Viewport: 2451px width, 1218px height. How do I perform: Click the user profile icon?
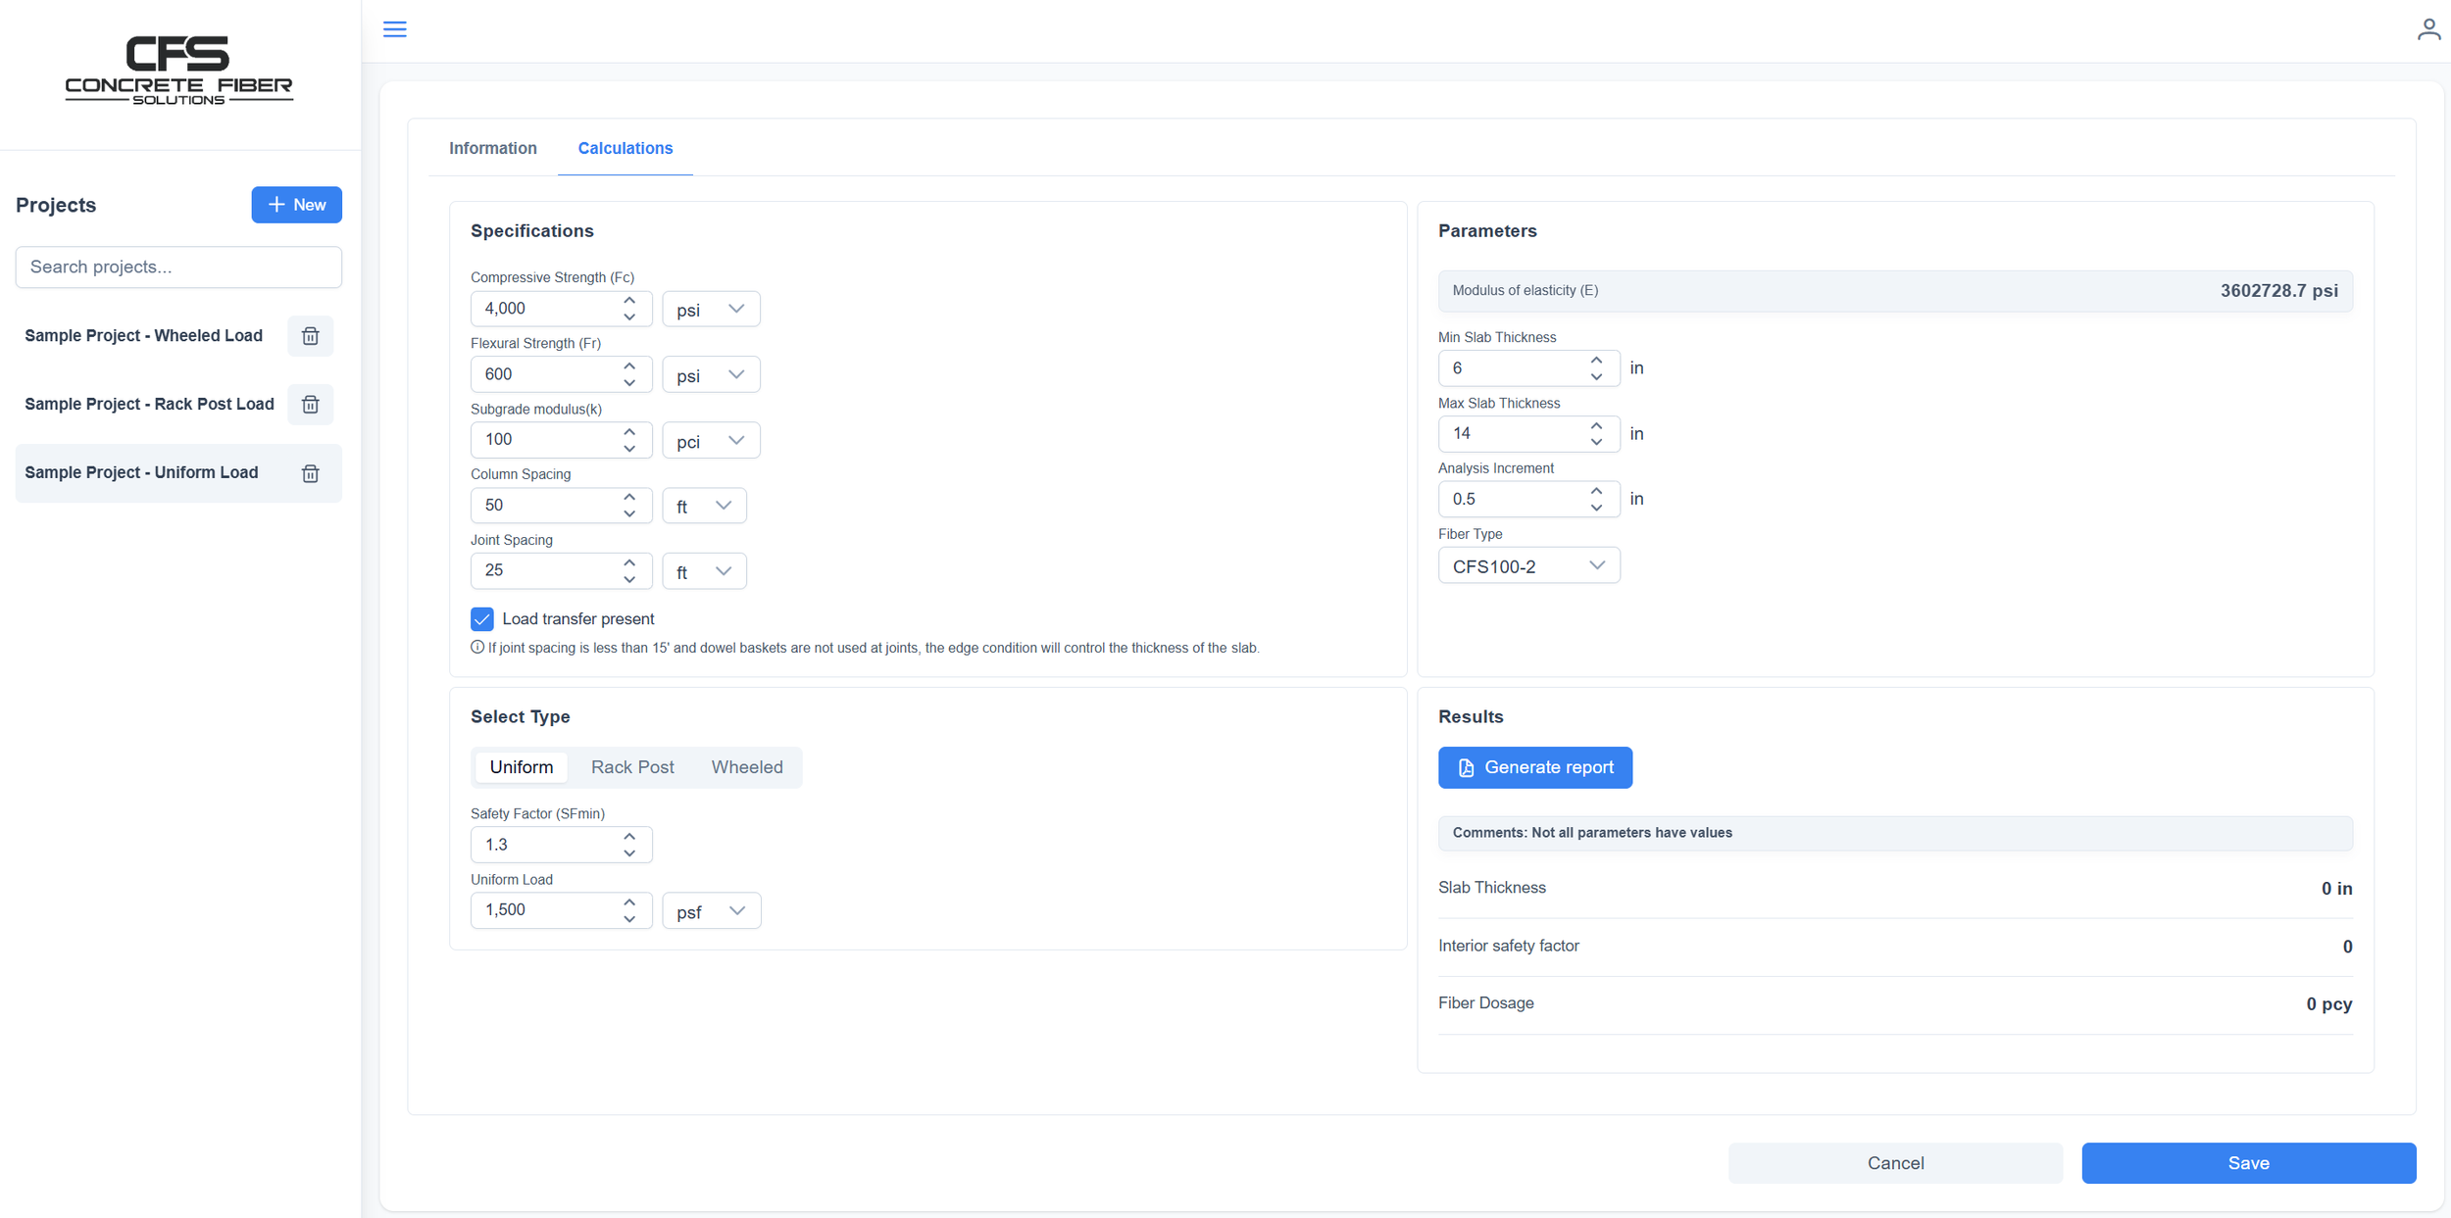coord(2427,29)
